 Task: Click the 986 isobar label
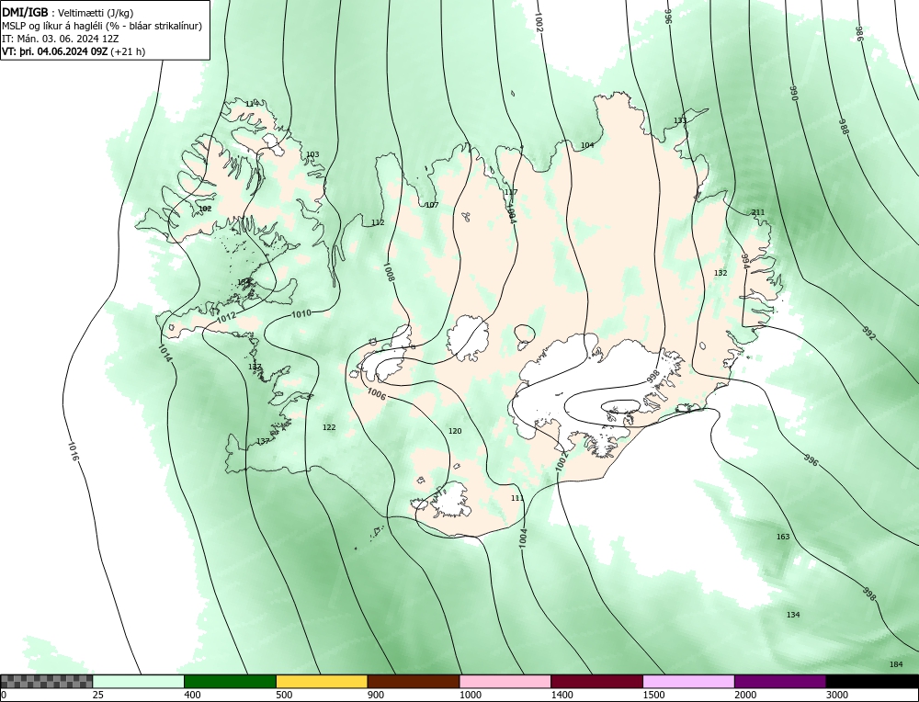tap(860, 33)
